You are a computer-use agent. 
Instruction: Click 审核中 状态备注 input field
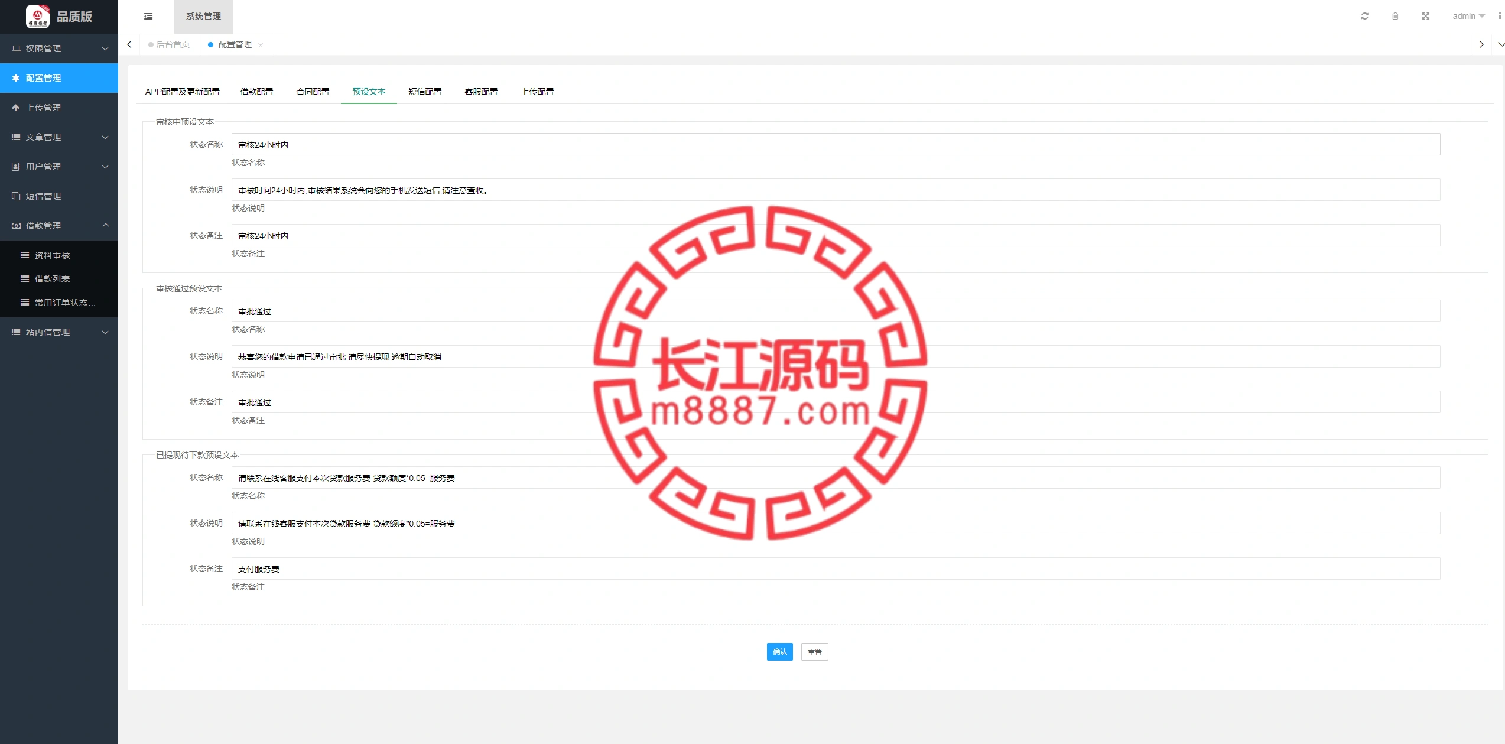click(x=836, y=235)
